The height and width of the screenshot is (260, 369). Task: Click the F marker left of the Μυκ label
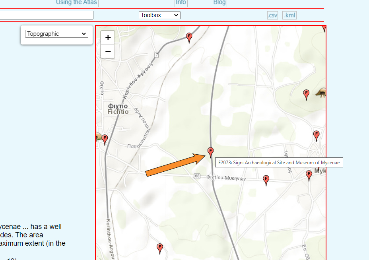pyautogui.click(x=309, y=175)
